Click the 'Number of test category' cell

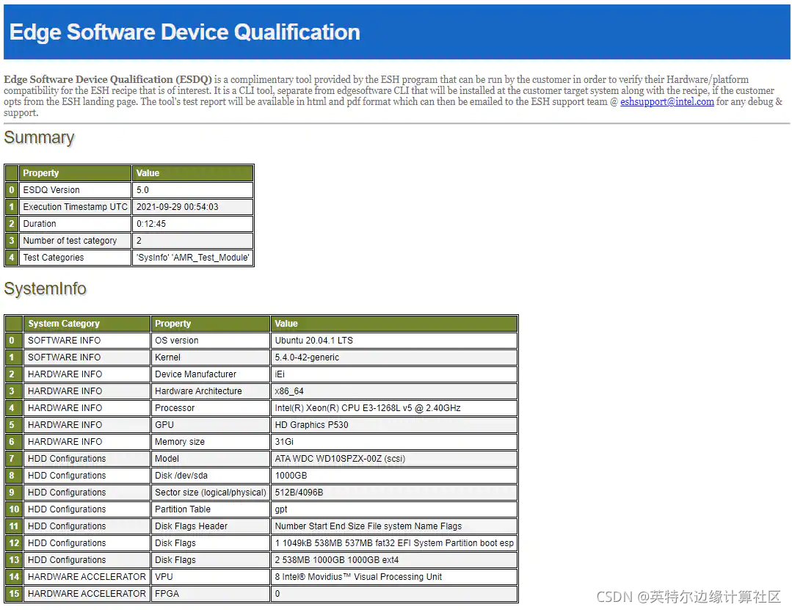[76, 241]
